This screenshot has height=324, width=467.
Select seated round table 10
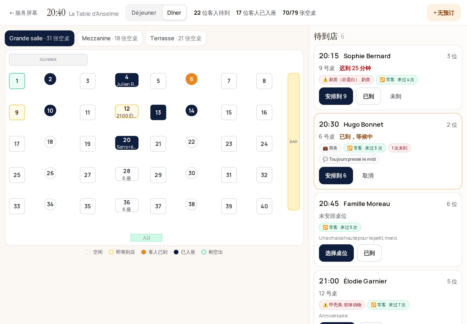50,111
